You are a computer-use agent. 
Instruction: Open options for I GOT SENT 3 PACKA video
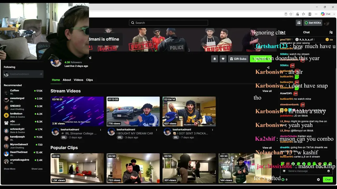[212, 130]
